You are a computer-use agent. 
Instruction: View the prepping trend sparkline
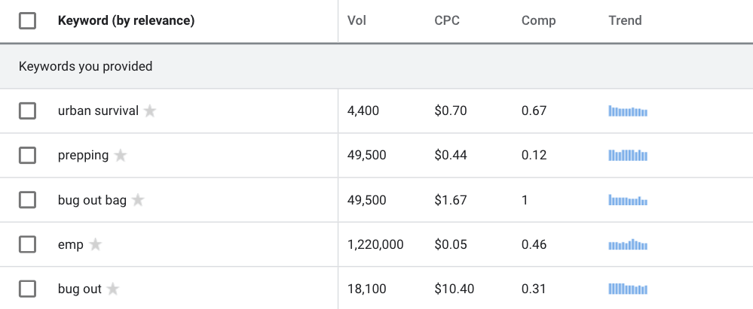point(628,155)
